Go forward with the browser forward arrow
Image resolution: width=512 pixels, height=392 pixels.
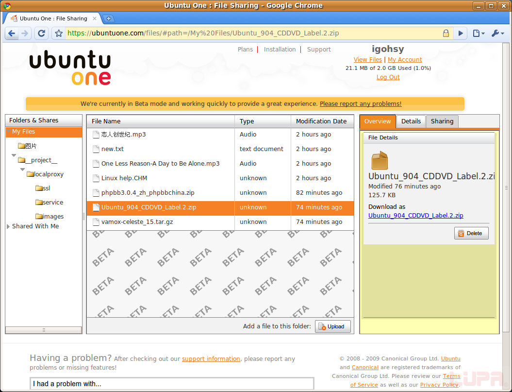pyautogui.click(x=24, y=34)
